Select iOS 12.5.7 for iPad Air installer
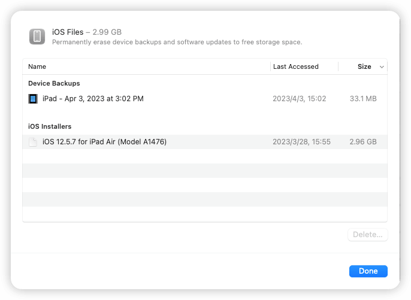Screen dimensions: 411x300 pyautogui.click(x=104, y=142)
